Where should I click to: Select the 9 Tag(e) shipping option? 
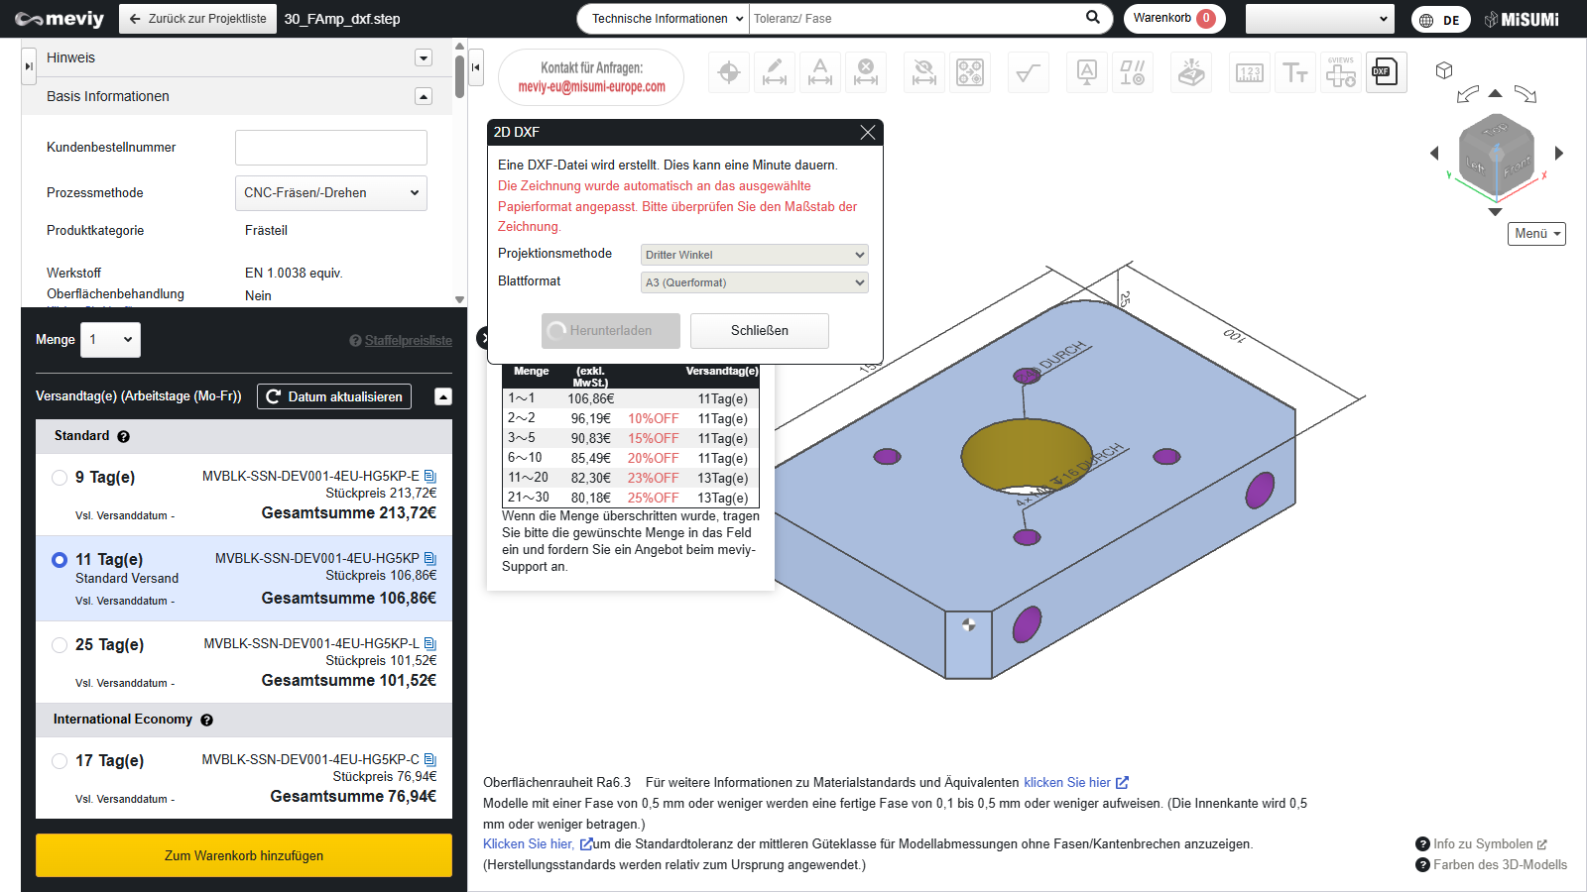[60, 478]
